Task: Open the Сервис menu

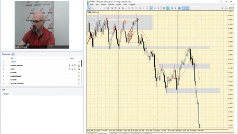Action: coord(119,4)
